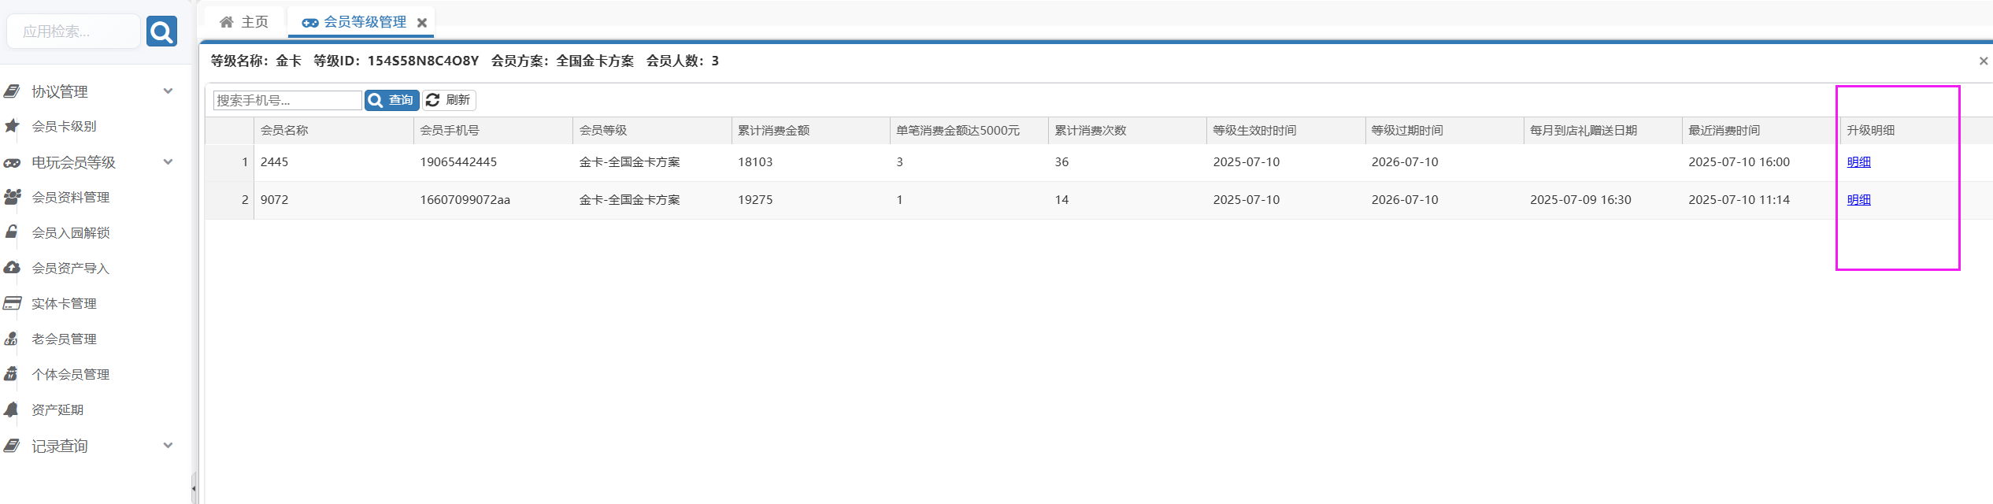Click the unlock icon for 会员入园解锁
This screenshot has height=504, width=1993.
[x=12, y=232]
